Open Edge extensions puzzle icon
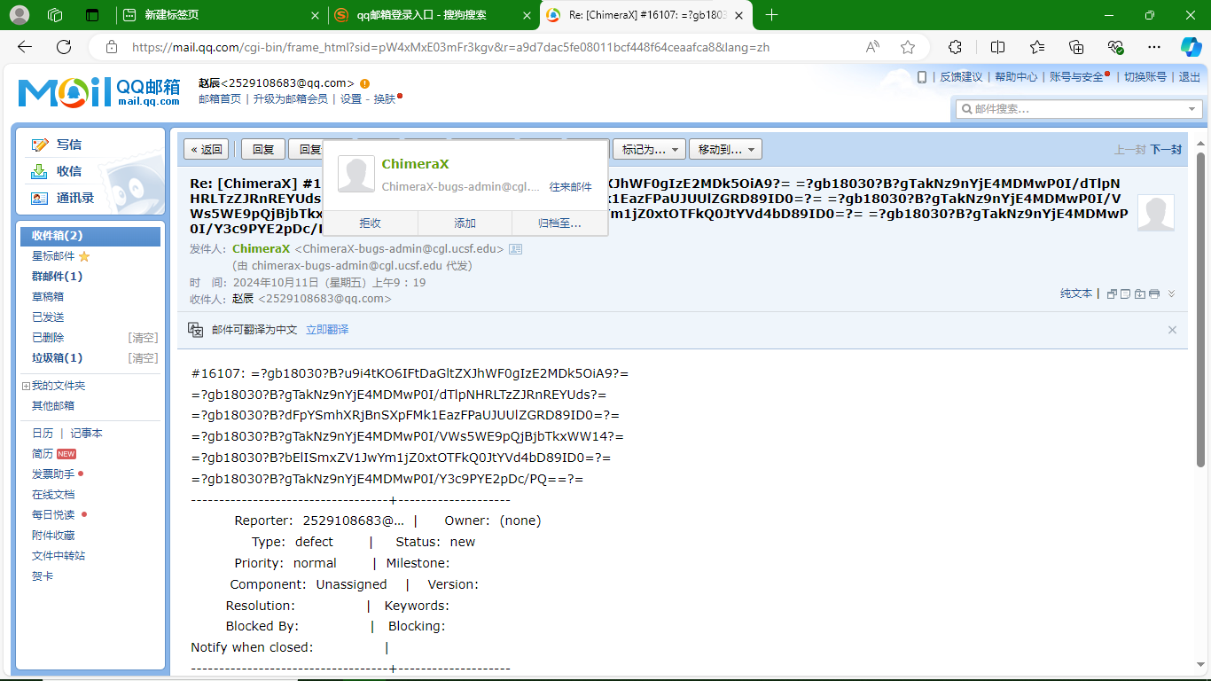The width and height of the screenshot is (1211, 681). pyautogui.click(x=955, y=47)
